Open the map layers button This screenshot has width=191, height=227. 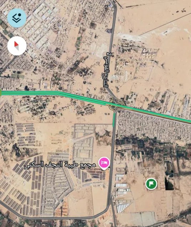(x=17, y=18)
